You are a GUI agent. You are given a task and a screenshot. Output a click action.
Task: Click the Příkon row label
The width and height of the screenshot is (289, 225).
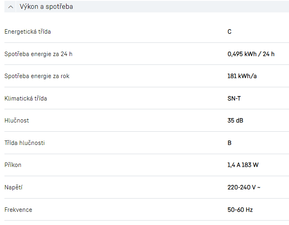click(13, 165)
